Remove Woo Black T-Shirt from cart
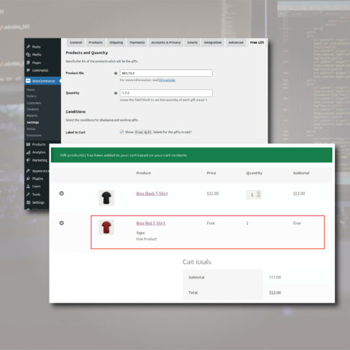The height and width of the screenshot is (350, 350). point(62,194)
